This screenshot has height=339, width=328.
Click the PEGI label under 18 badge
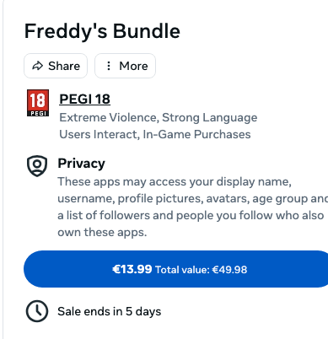pyautogui.click(x=38, y=113)
